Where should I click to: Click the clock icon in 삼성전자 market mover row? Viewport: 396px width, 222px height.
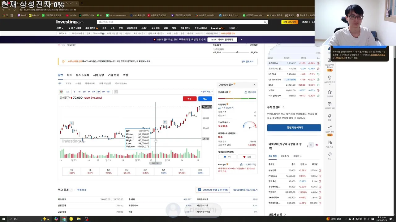click(320, 171)
